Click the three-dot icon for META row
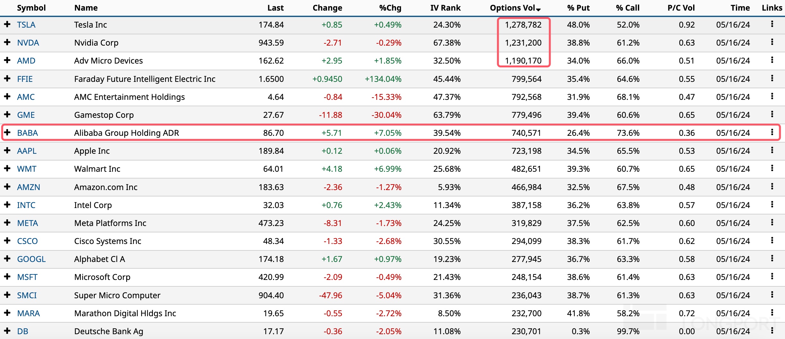 coord(772,222)
